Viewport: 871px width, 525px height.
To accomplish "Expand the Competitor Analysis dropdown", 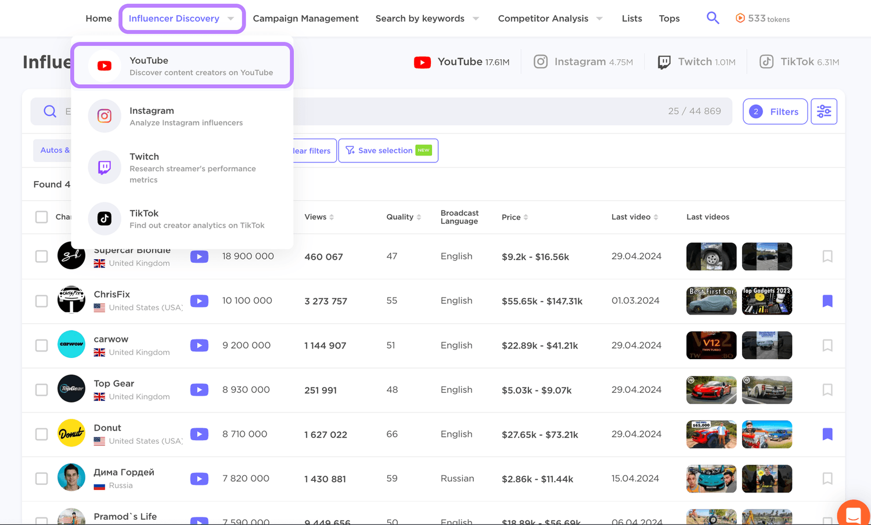I will (550, 18).
